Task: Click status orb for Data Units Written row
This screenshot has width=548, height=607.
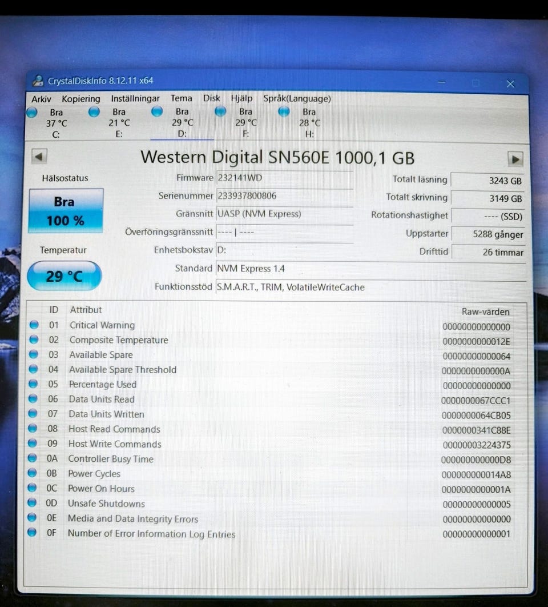Action: pyautogui.click(x=33, y=413)
